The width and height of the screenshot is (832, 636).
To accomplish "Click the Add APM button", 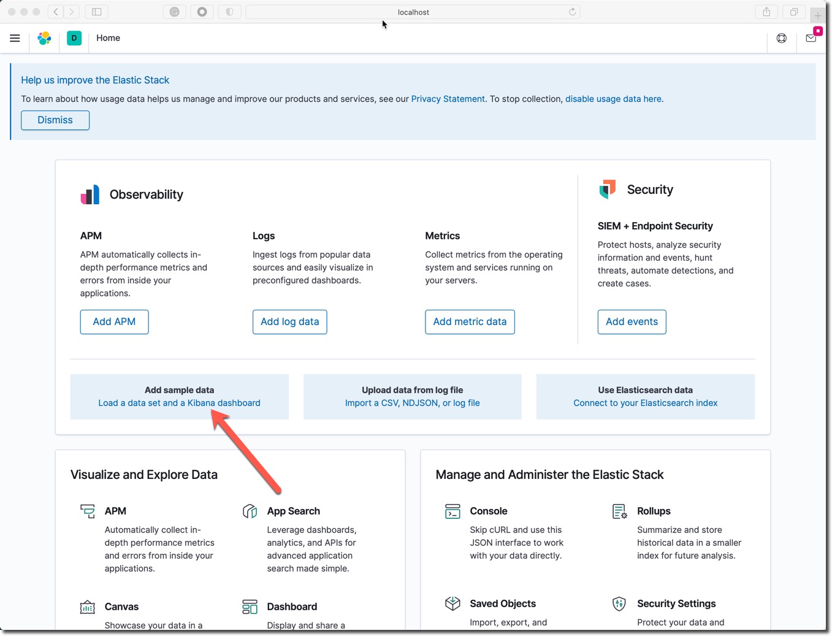I will [x=114, y=322].
